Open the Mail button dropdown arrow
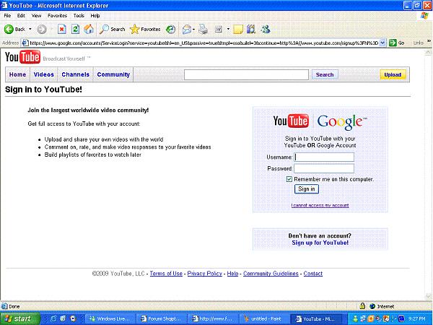433x325 pixels. click(x=194, y=29)
